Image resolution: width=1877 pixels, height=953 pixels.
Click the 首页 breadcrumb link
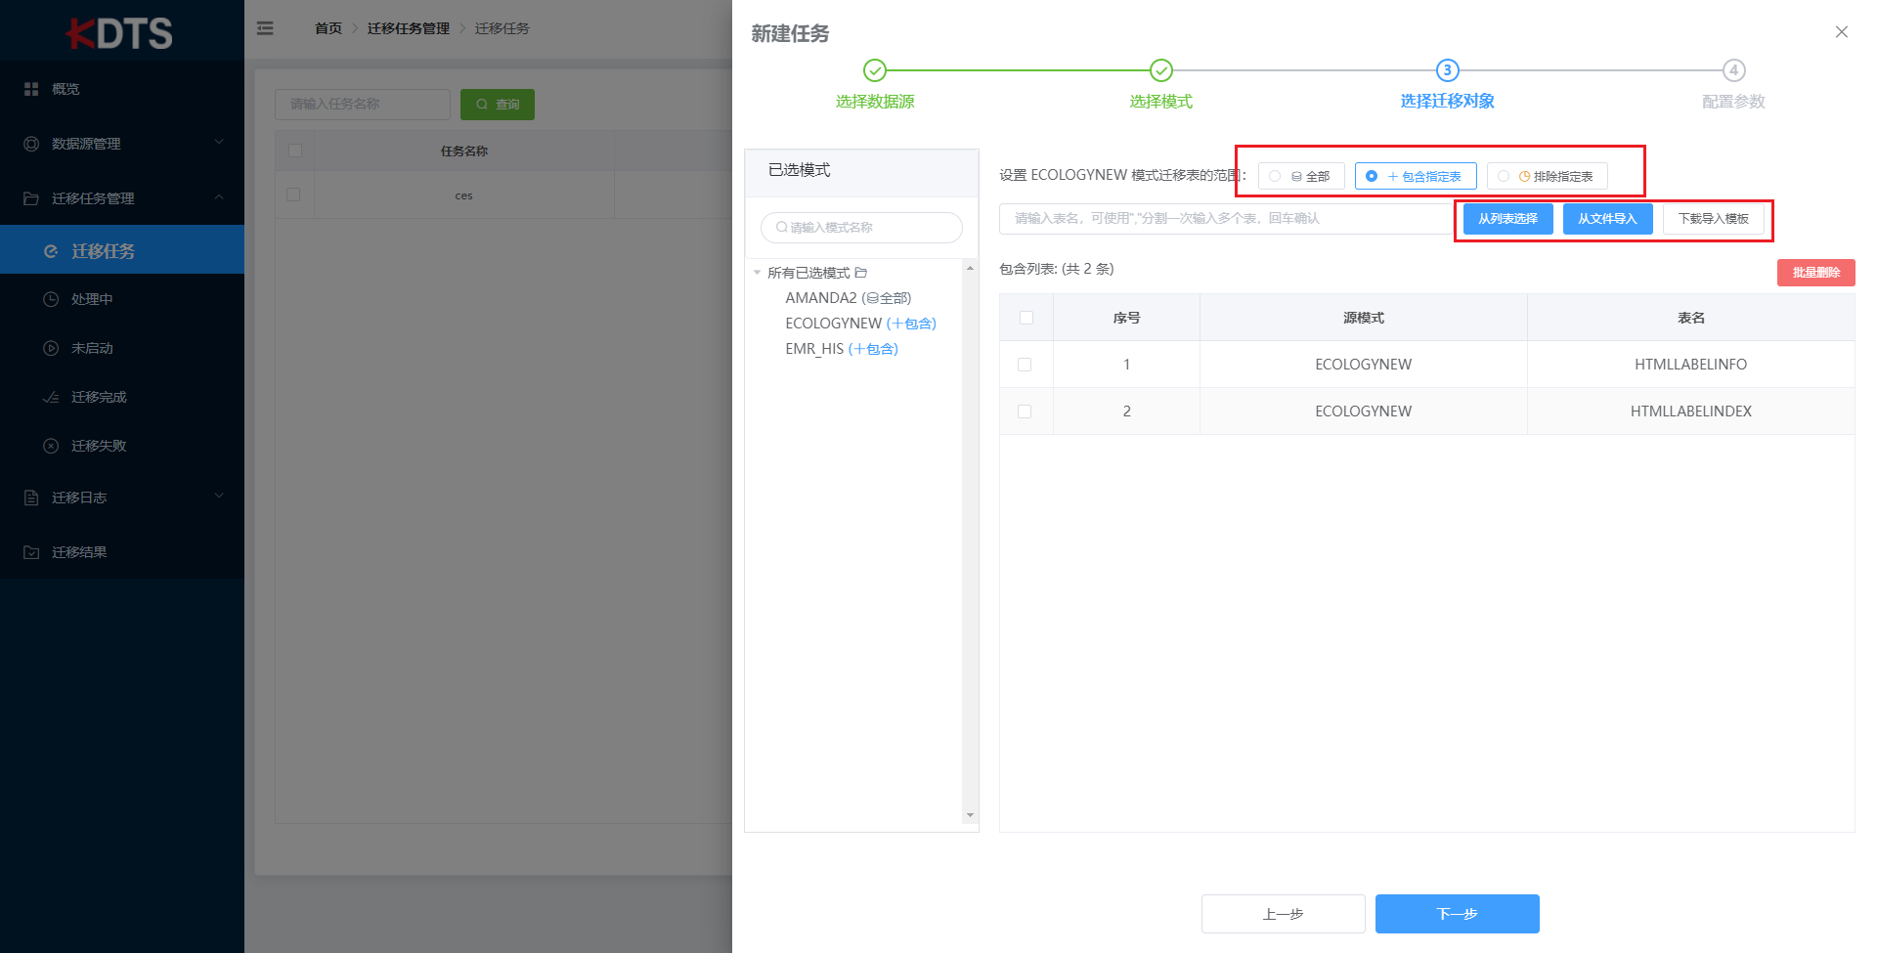coord(328,28)
